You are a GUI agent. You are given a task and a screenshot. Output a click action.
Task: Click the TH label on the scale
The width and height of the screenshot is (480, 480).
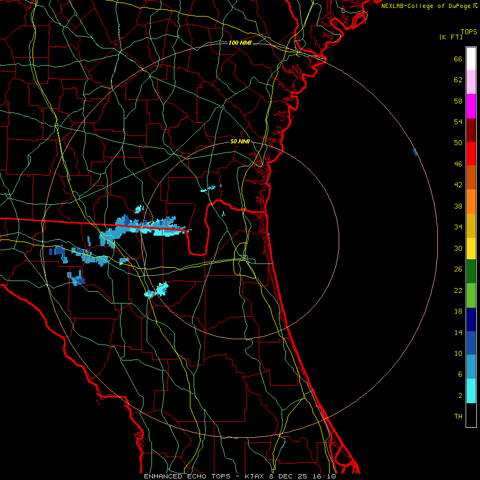pos(458,417)
